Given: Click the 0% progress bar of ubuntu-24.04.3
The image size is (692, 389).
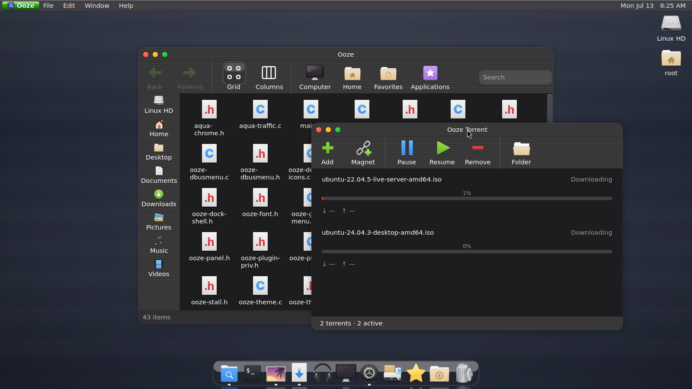Looking at the screenshot, I should point(467,252).
